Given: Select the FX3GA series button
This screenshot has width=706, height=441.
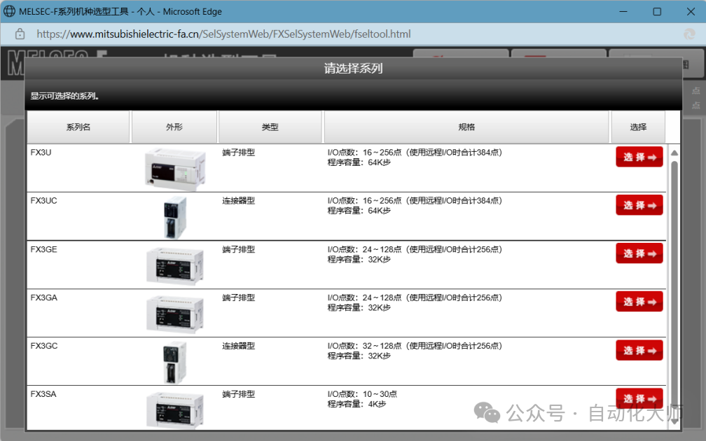Looking at the screenshot, I should pos(639,302).
